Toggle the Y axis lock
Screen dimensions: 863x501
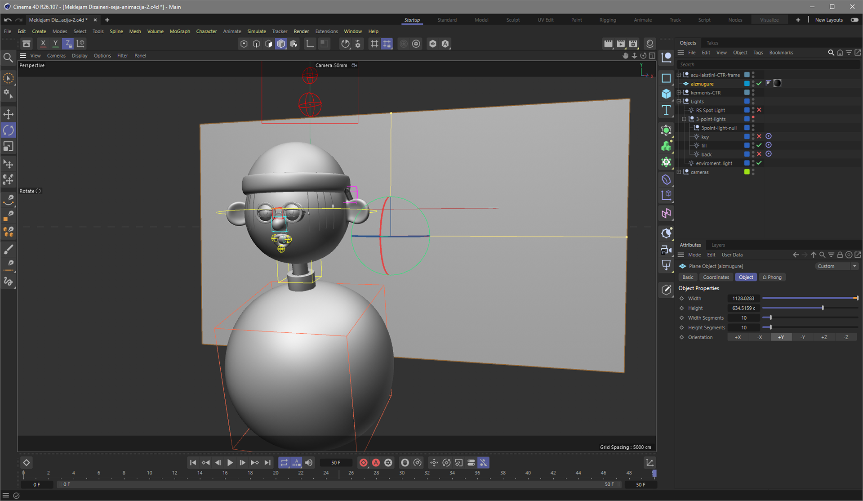pyautogui.click(x=55, y=44)
